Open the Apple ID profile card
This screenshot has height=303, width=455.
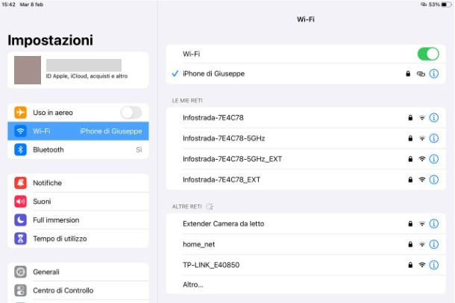tap(78, 70)
